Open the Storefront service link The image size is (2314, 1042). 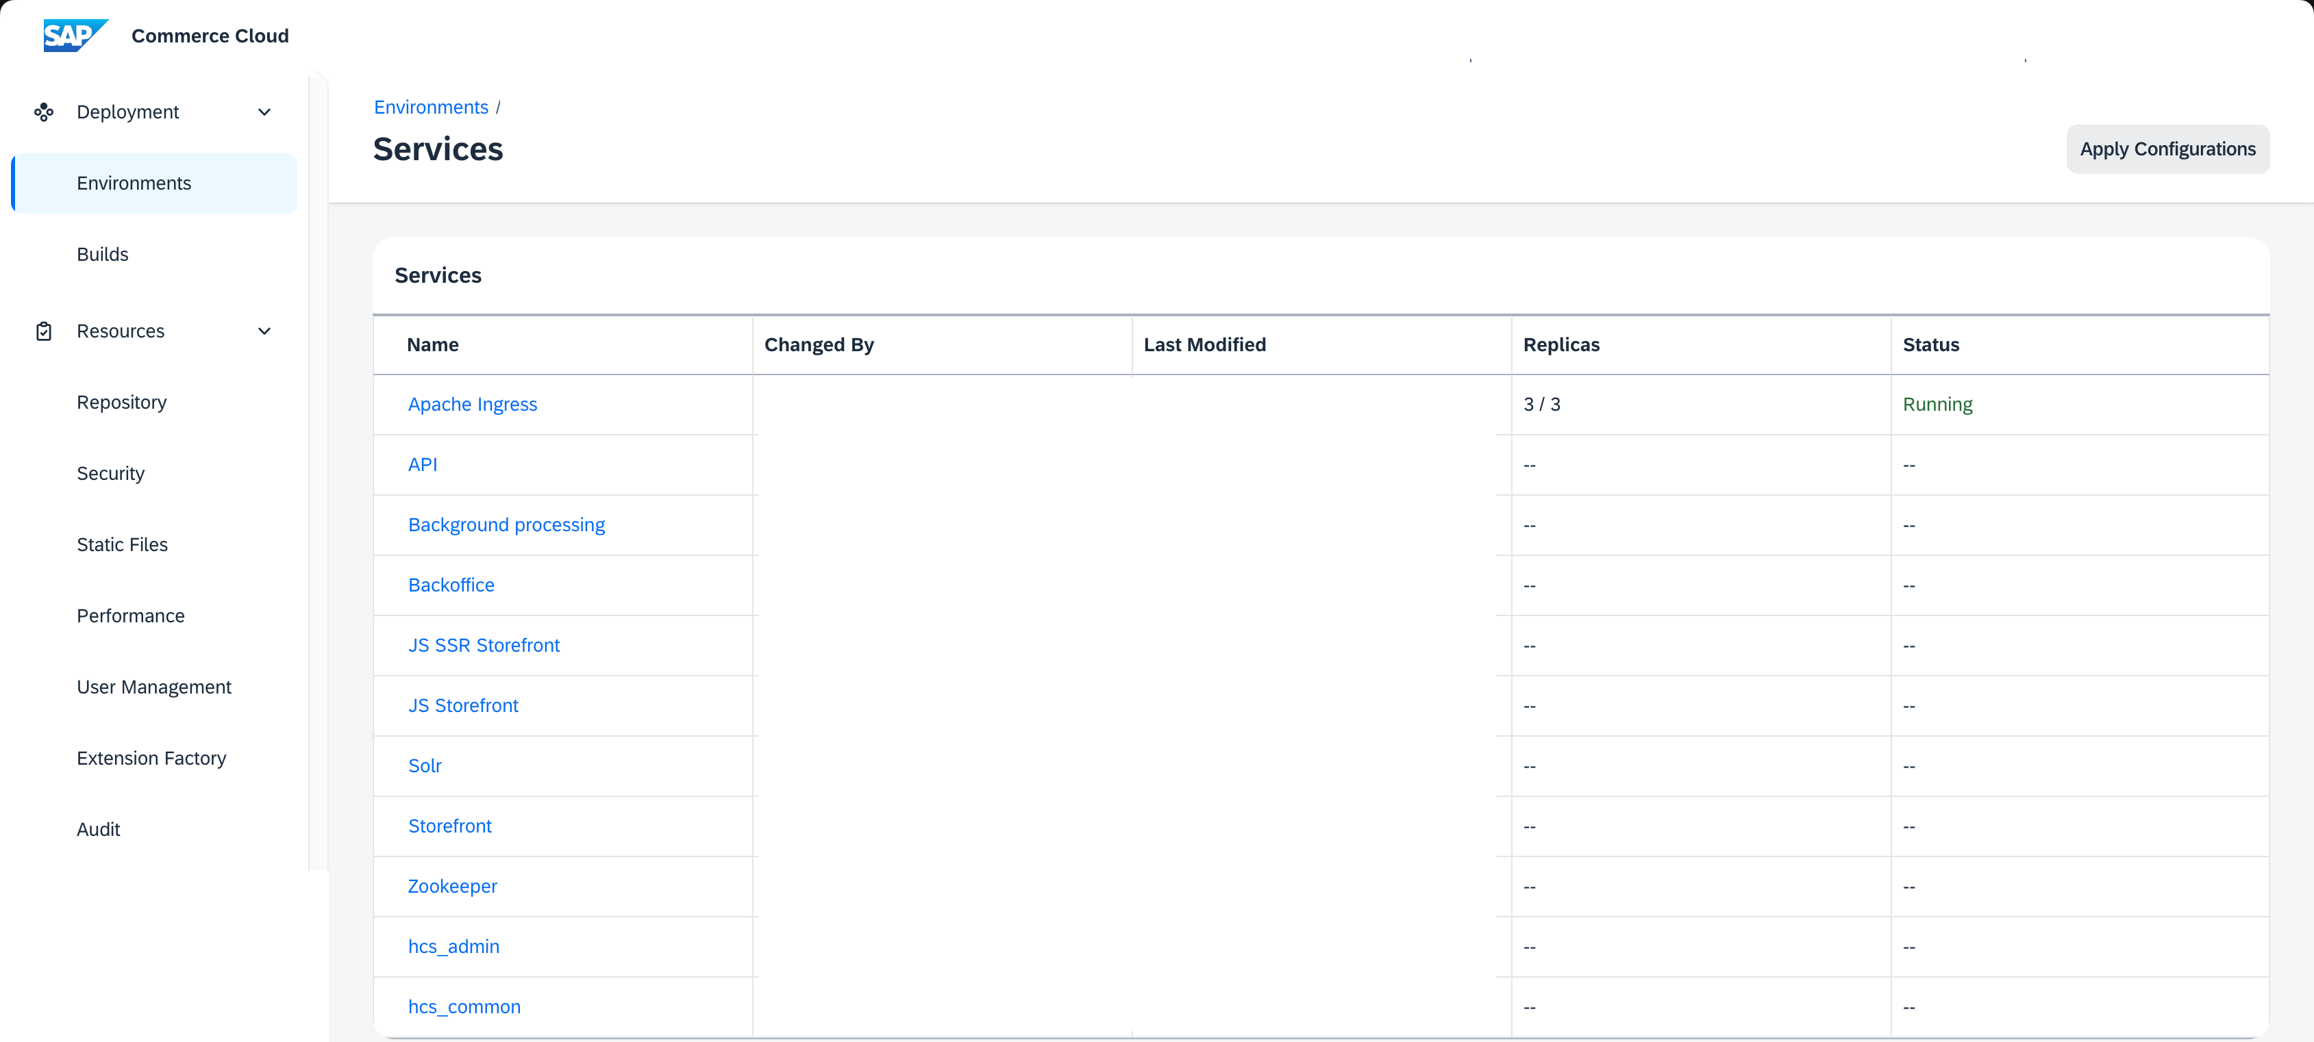click(449, 826)
